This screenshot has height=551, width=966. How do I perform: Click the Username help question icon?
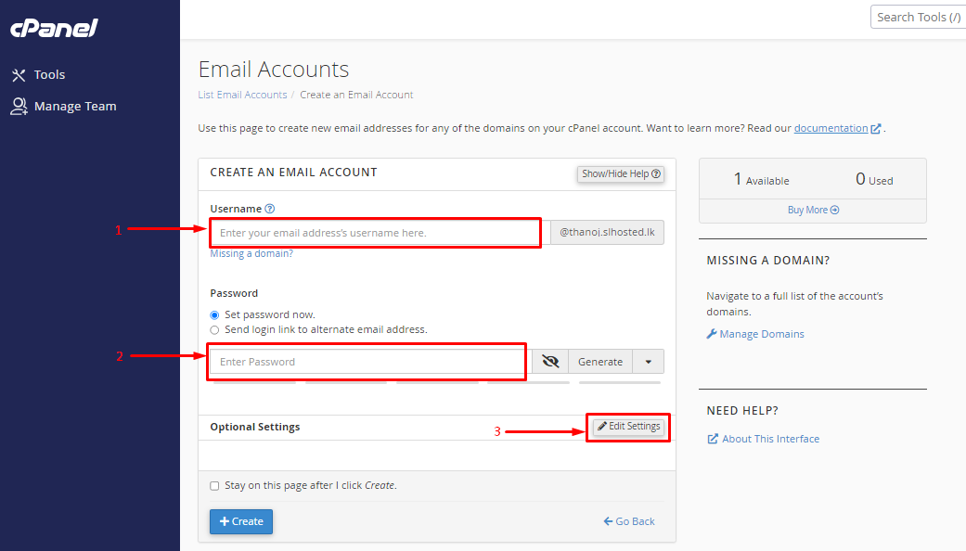pos(270,209)
